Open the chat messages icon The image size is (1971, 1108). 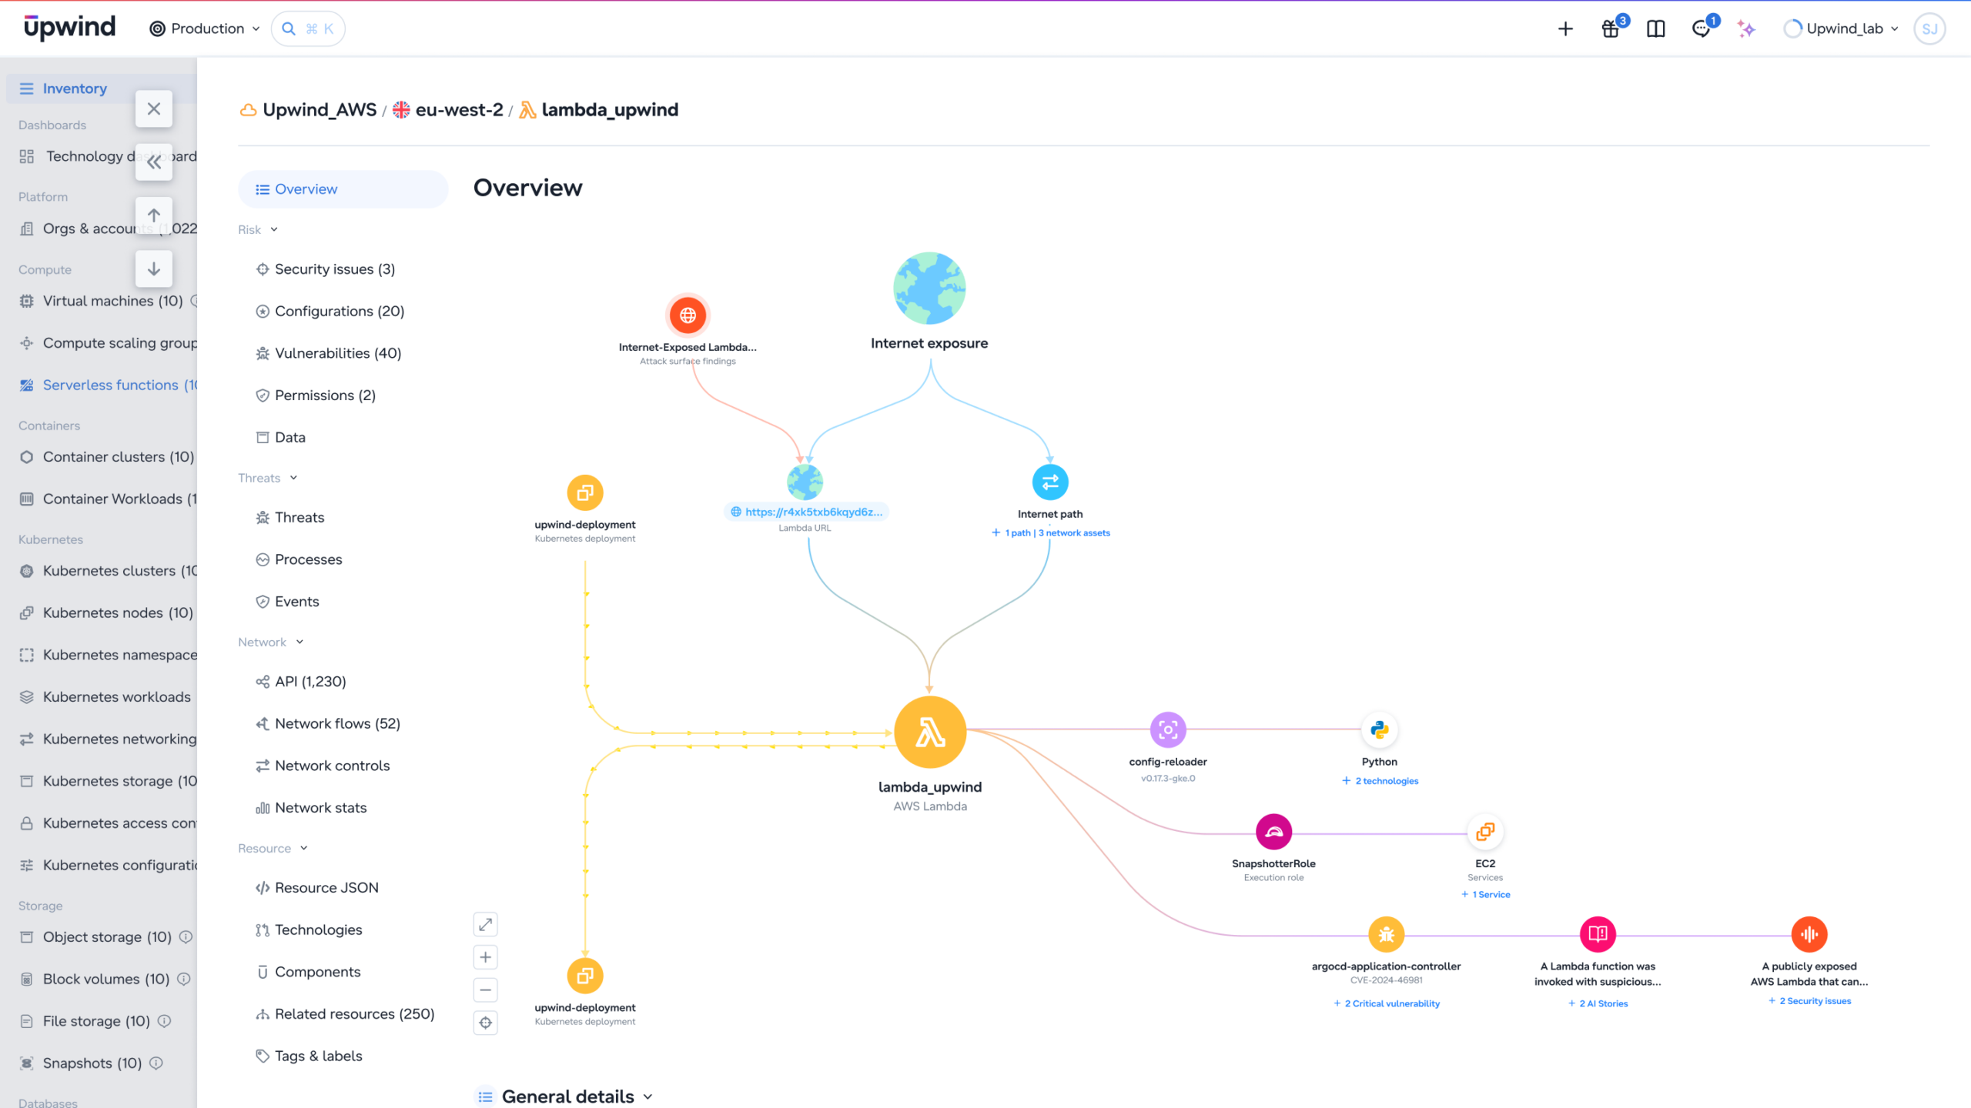pos(1702,29)
